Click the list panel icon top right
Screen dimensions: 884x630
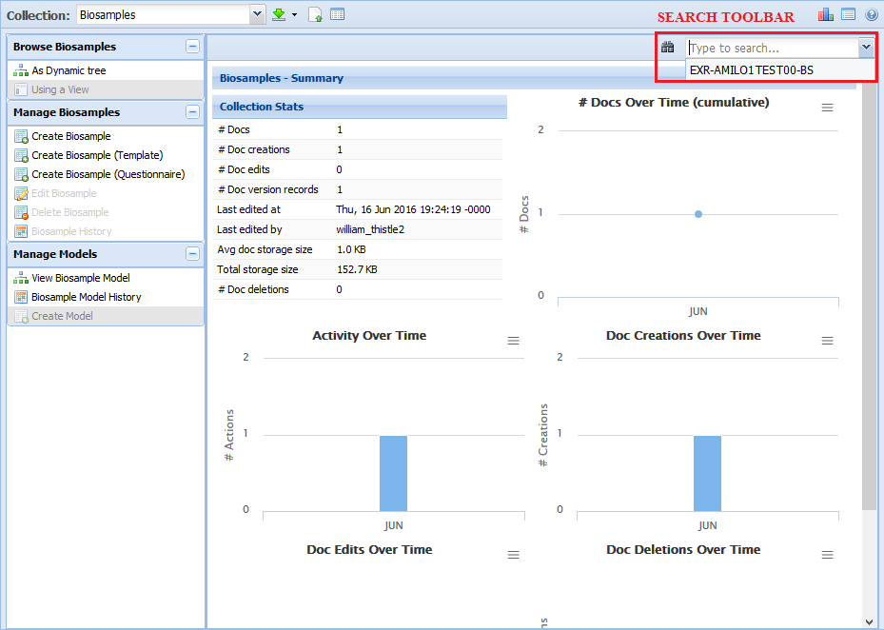(x=848, y=14)
